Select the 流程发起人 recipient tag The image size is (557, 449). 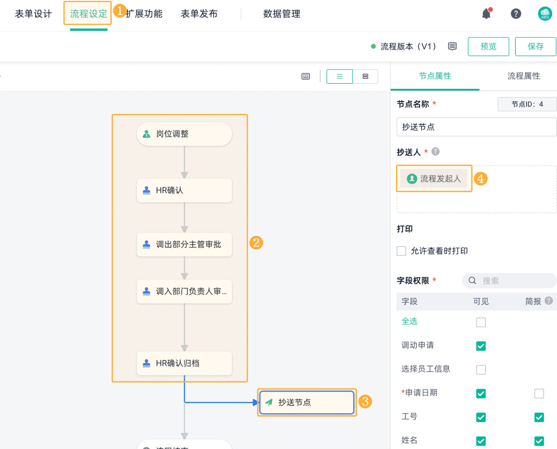point(434,178)
